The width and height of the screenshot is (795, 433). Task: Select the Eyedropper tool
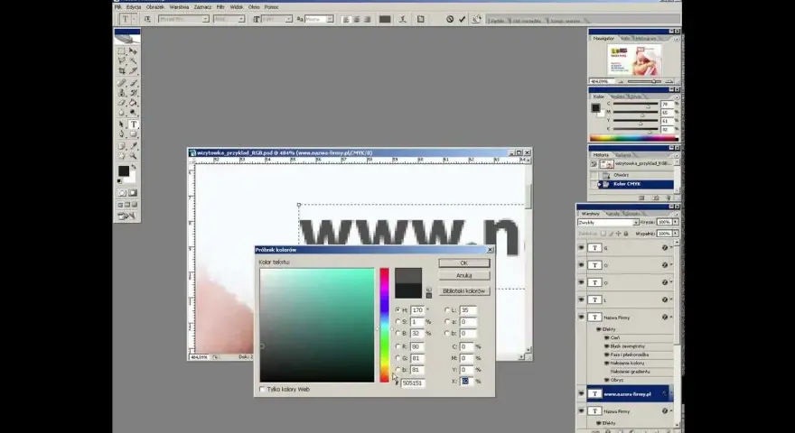coord(133,146)
